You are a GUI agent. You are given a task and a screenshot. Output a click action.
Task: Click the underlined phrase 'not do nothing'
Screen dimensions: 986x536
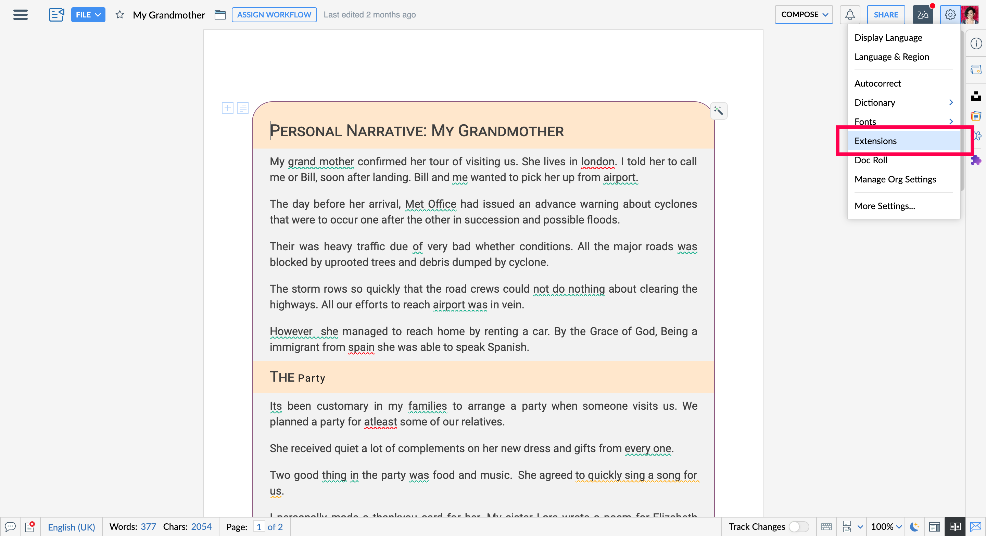[x=569, y=289]
